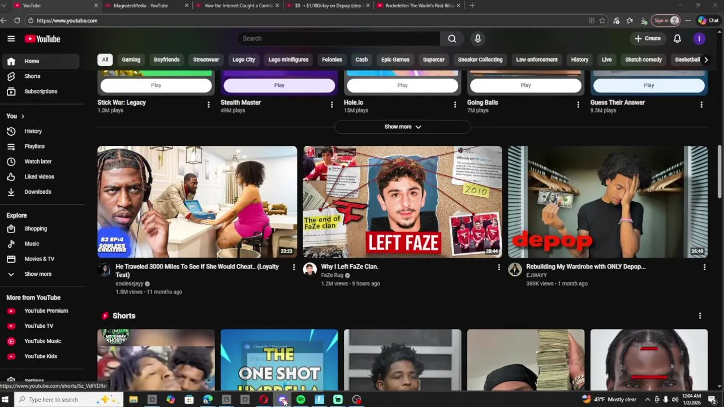This screenshot has width=724, height=407.
Task: Open Shorts shelf options menu
Action: tap(700, 316)
